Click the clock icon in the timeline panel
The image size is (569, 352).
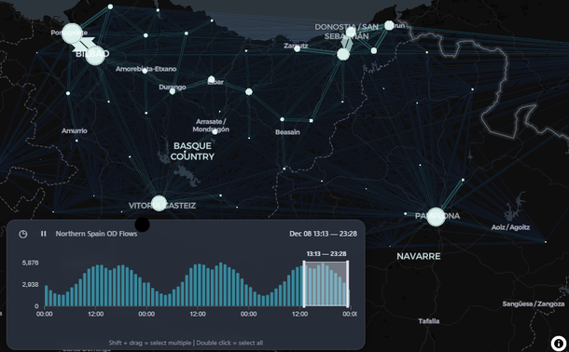point(23,234)
